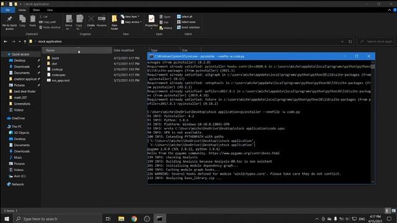Click Select none in ribbon
The image size is (397, 223).
pos(186,22)
